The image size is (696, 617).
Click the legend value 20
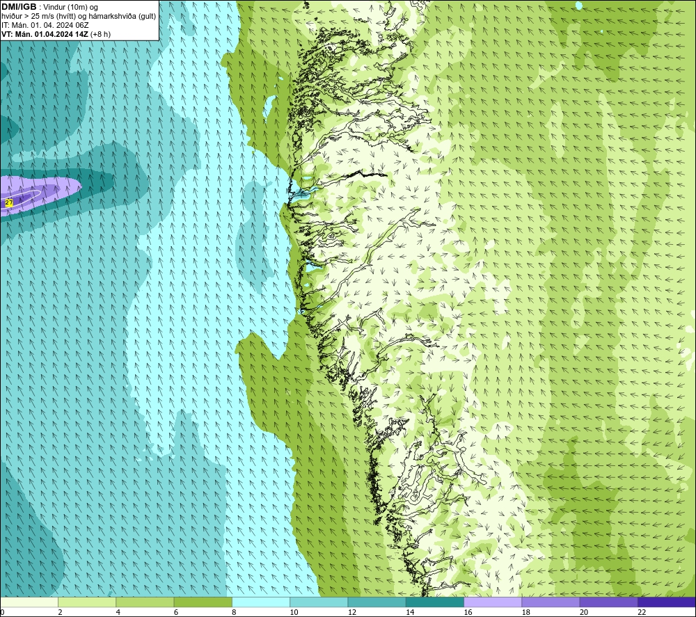584,612
